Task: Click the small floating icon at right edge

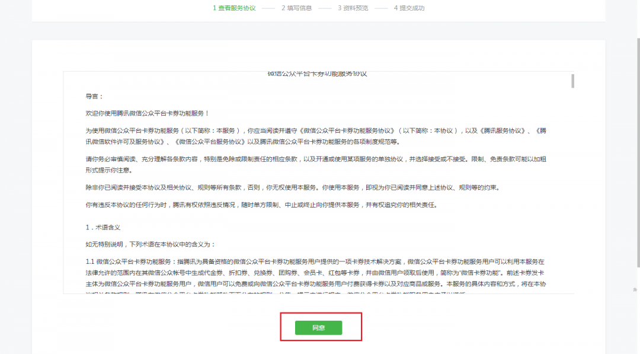Action: coord(635,289)
